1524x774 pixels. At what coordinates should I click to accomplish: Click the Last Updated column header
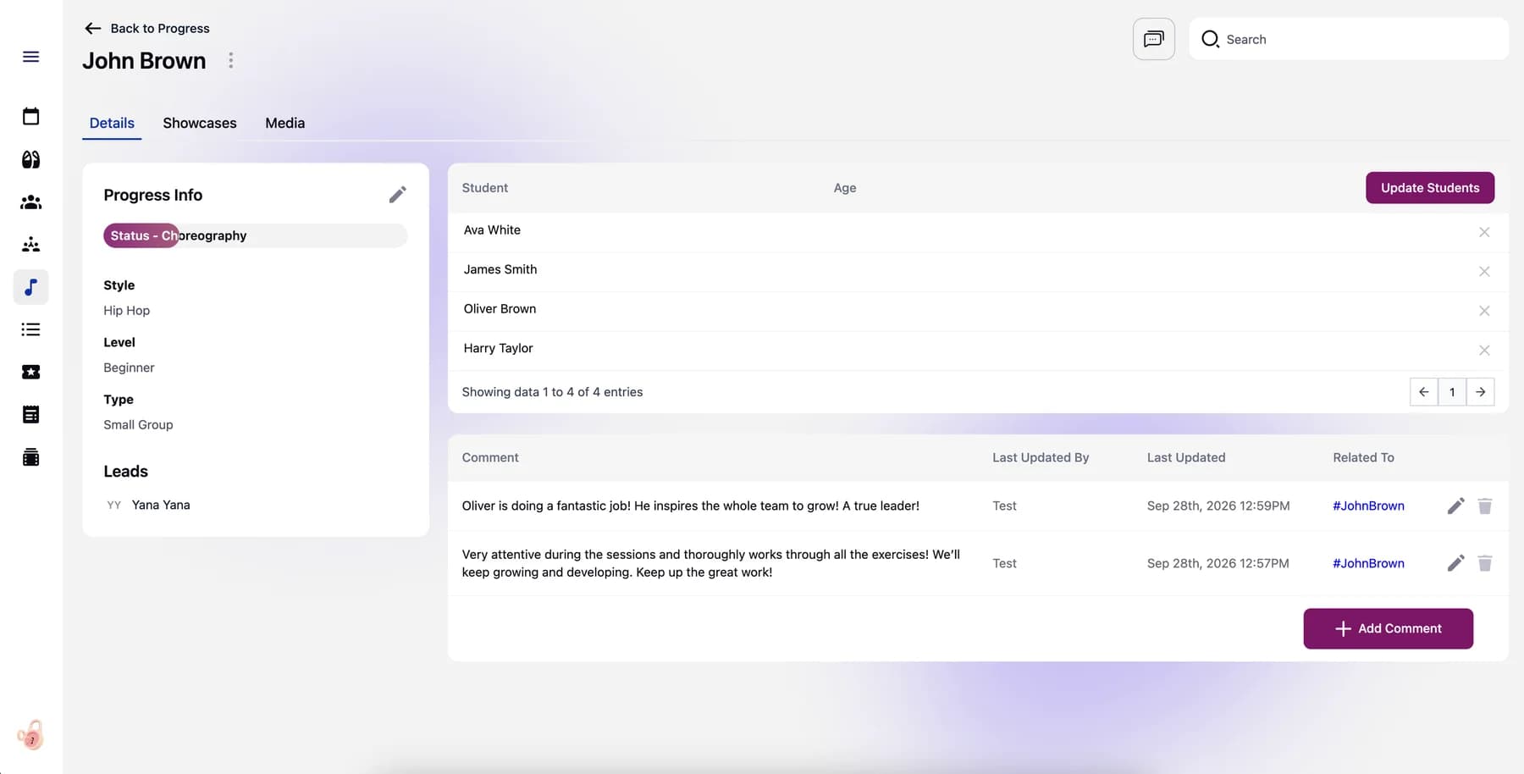tap(1185, 457)
